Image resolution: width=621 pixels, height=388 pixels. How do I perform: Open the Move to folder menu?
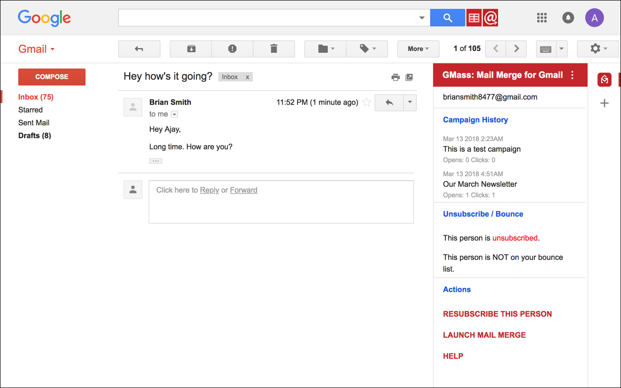(326, 48)
